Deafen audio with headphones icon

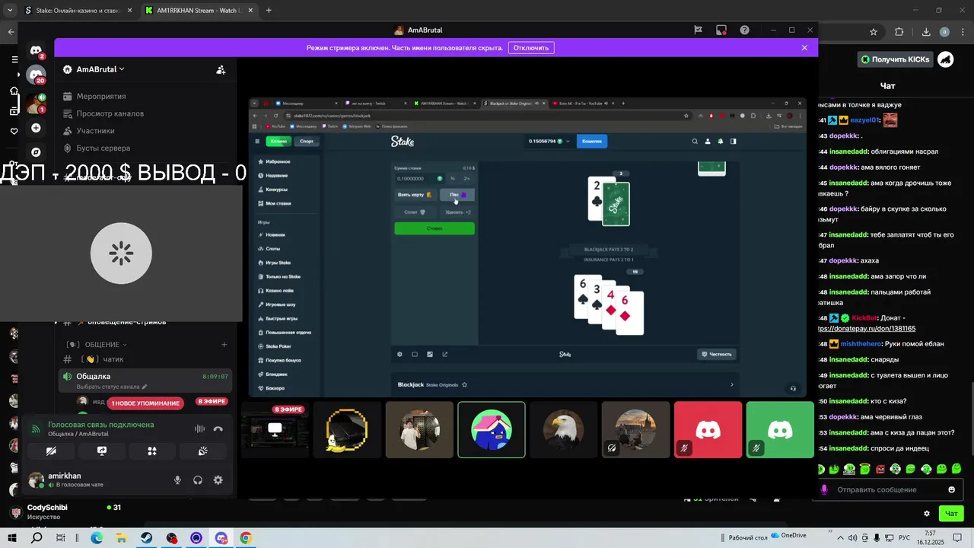tap(198, 480)
